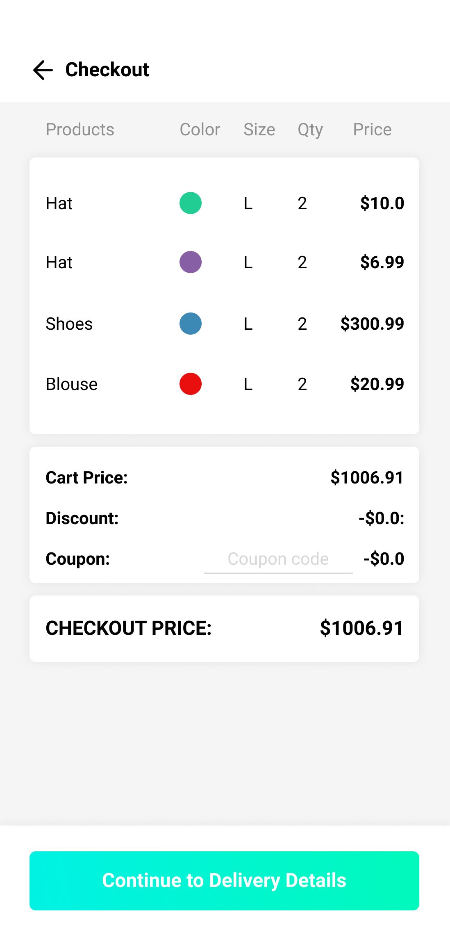This screenshot has width=450, height=935.
Task: Click the Color column header
Action: [200, 130]
